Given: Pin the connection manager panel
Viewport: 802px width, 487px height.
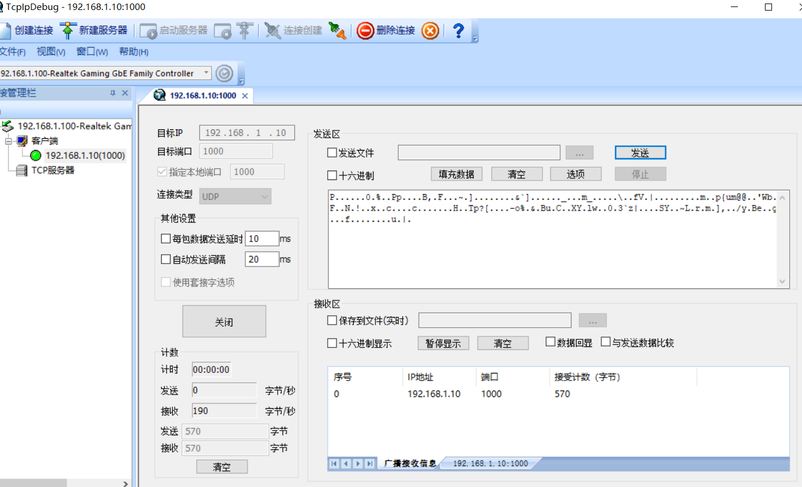Looking at the screenshot, I should click(x=113, y=93).
